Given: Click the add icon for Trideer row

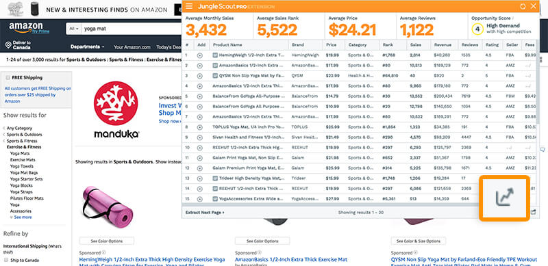Looking at the screenshot, I should tap(199, 178).
